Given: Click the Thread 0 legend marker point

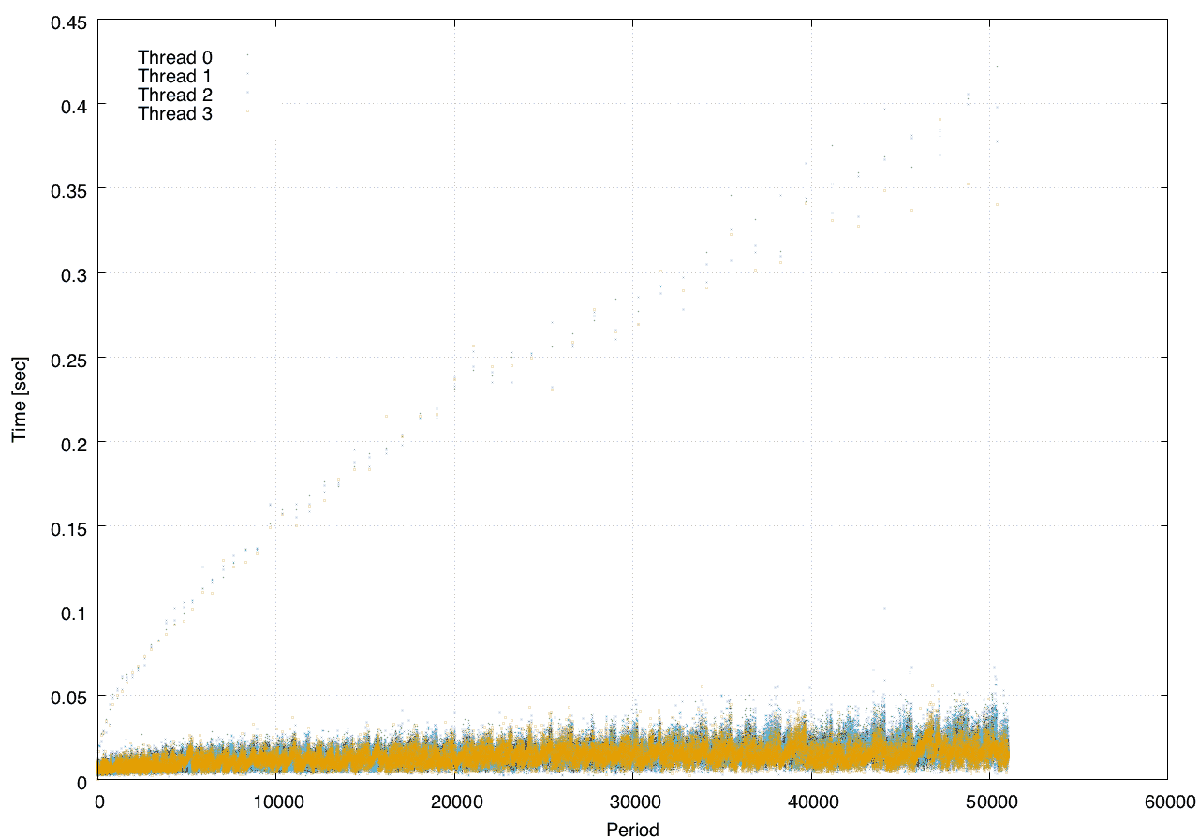Looking at the screenshot, I should (x=247, y=55).
